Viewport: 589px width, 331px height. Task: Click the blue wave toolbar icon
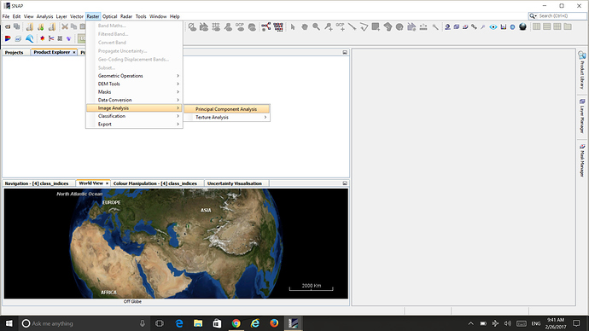coord(30,38)
